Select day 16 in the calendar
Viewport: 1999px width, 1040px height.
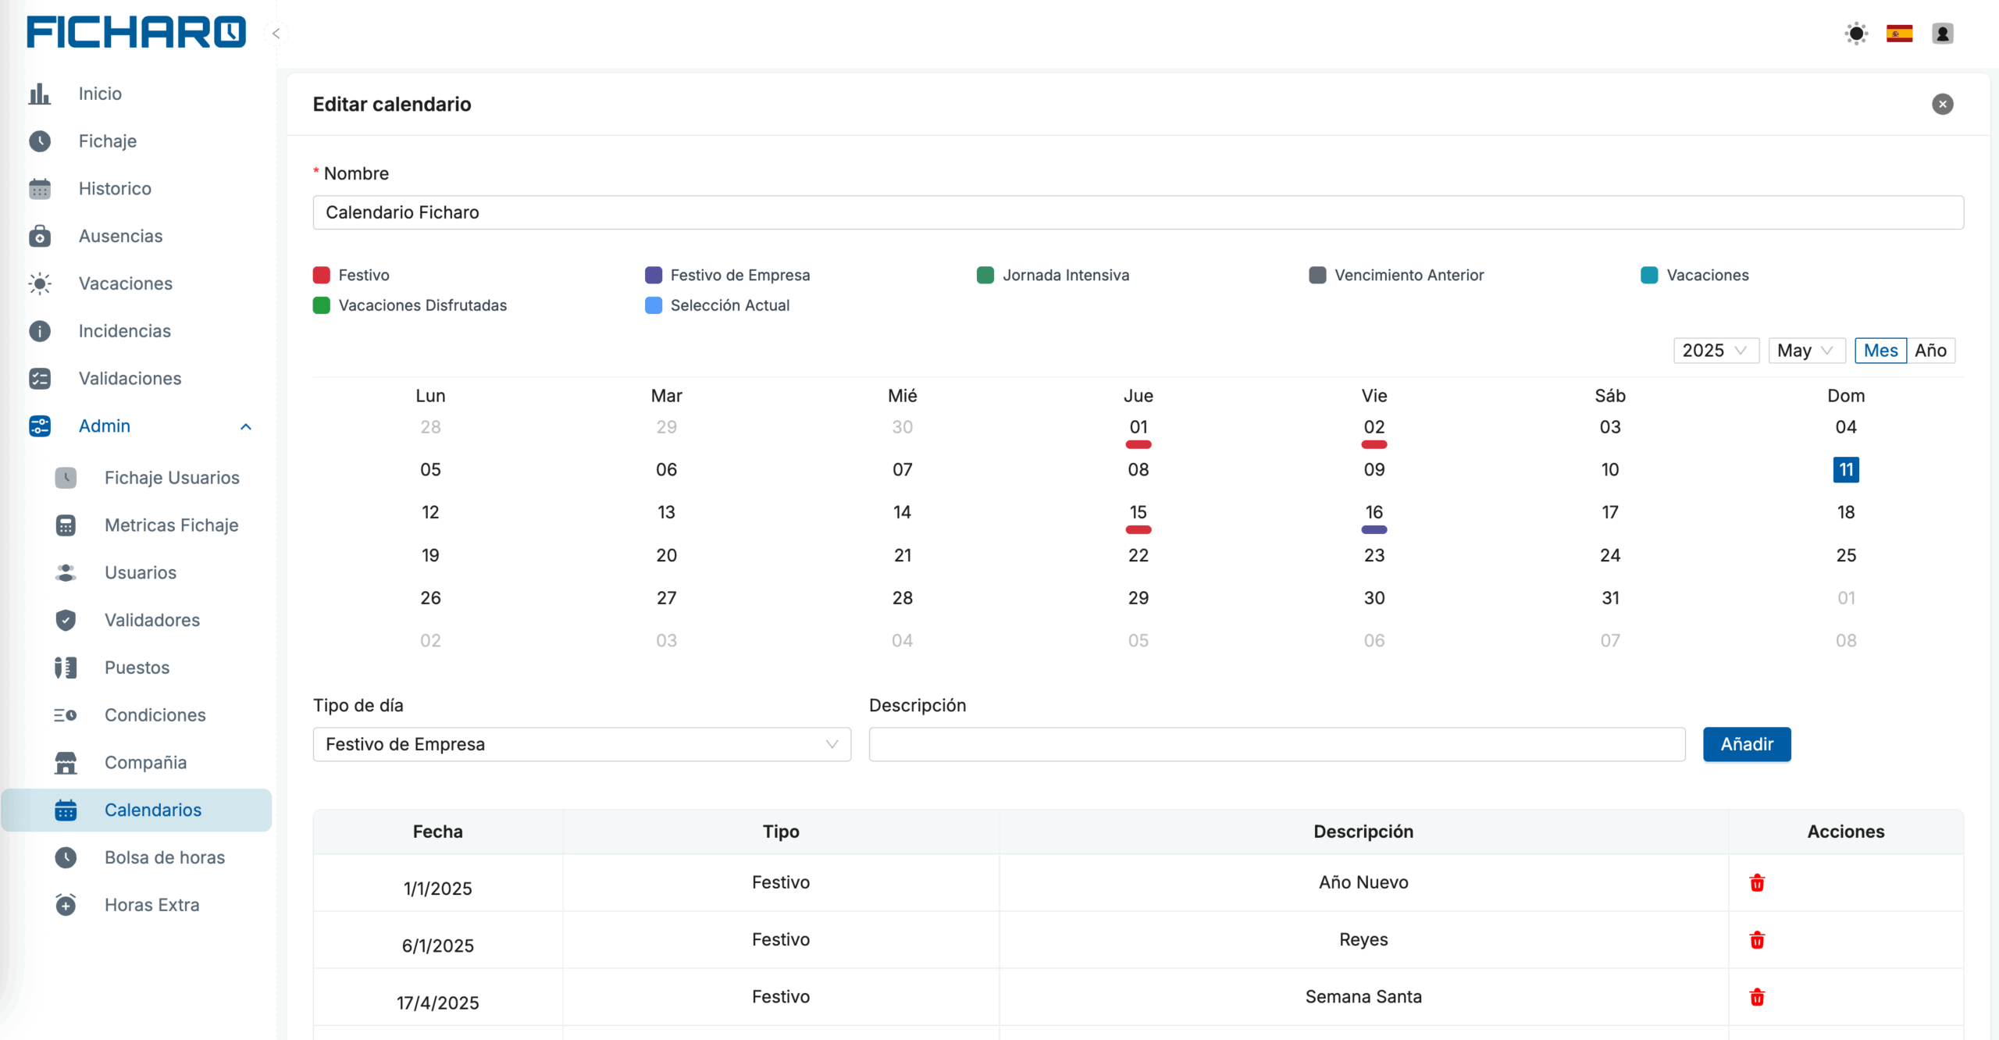coord(1374,512)
